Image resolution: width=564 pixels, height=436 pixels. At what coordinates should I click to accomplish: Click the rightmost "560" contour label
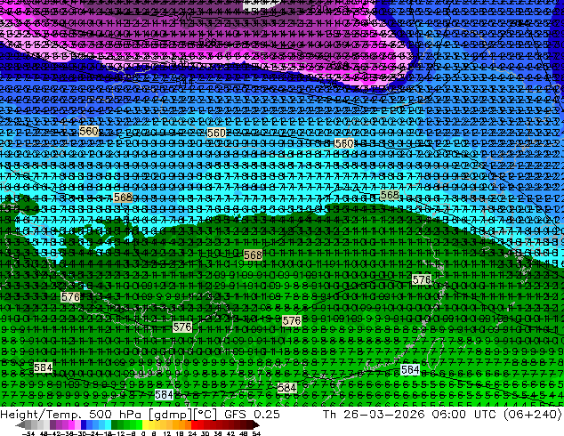[x=344, y=143]
